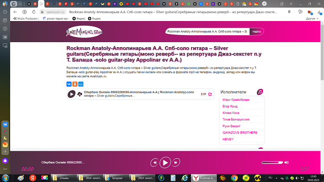Open artist HENSY

[228, 139]
